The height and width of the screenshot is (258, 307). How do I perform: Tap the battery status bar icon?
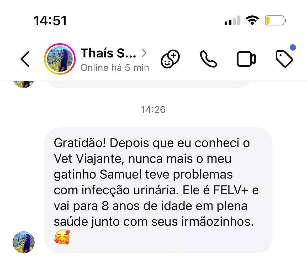[276, 20]
